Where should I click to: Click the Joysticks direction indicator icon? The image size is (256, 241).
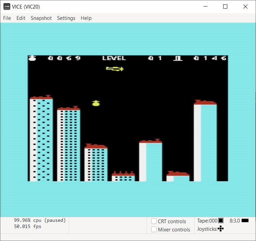coord(220,229)
